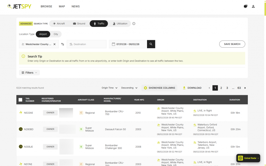
Task: Clear the Westchester County origin field
Action: tap(55, 44)
